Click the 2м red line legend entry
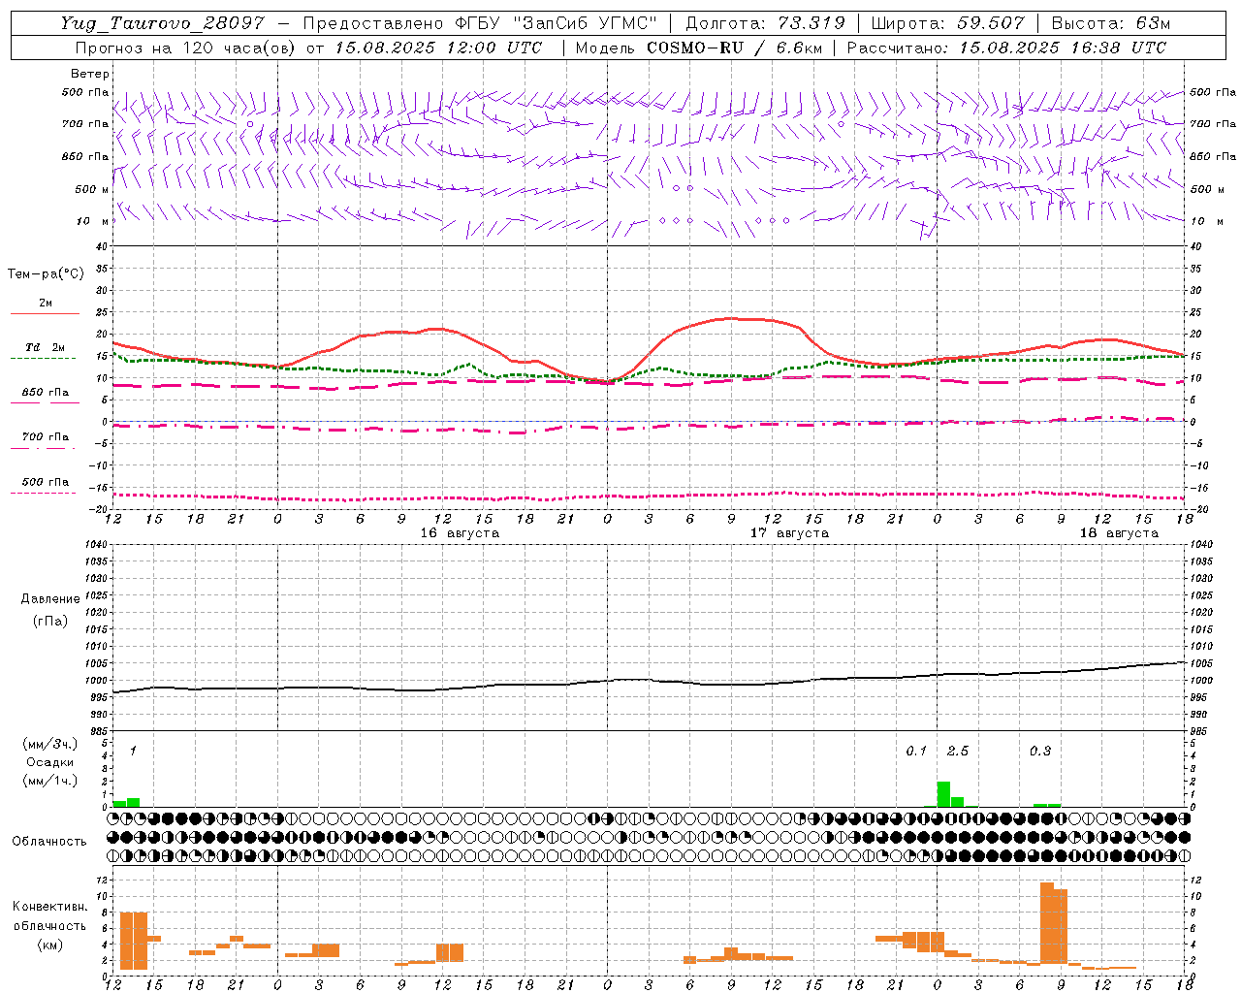1241x993 pixels. tap(45, 306)
